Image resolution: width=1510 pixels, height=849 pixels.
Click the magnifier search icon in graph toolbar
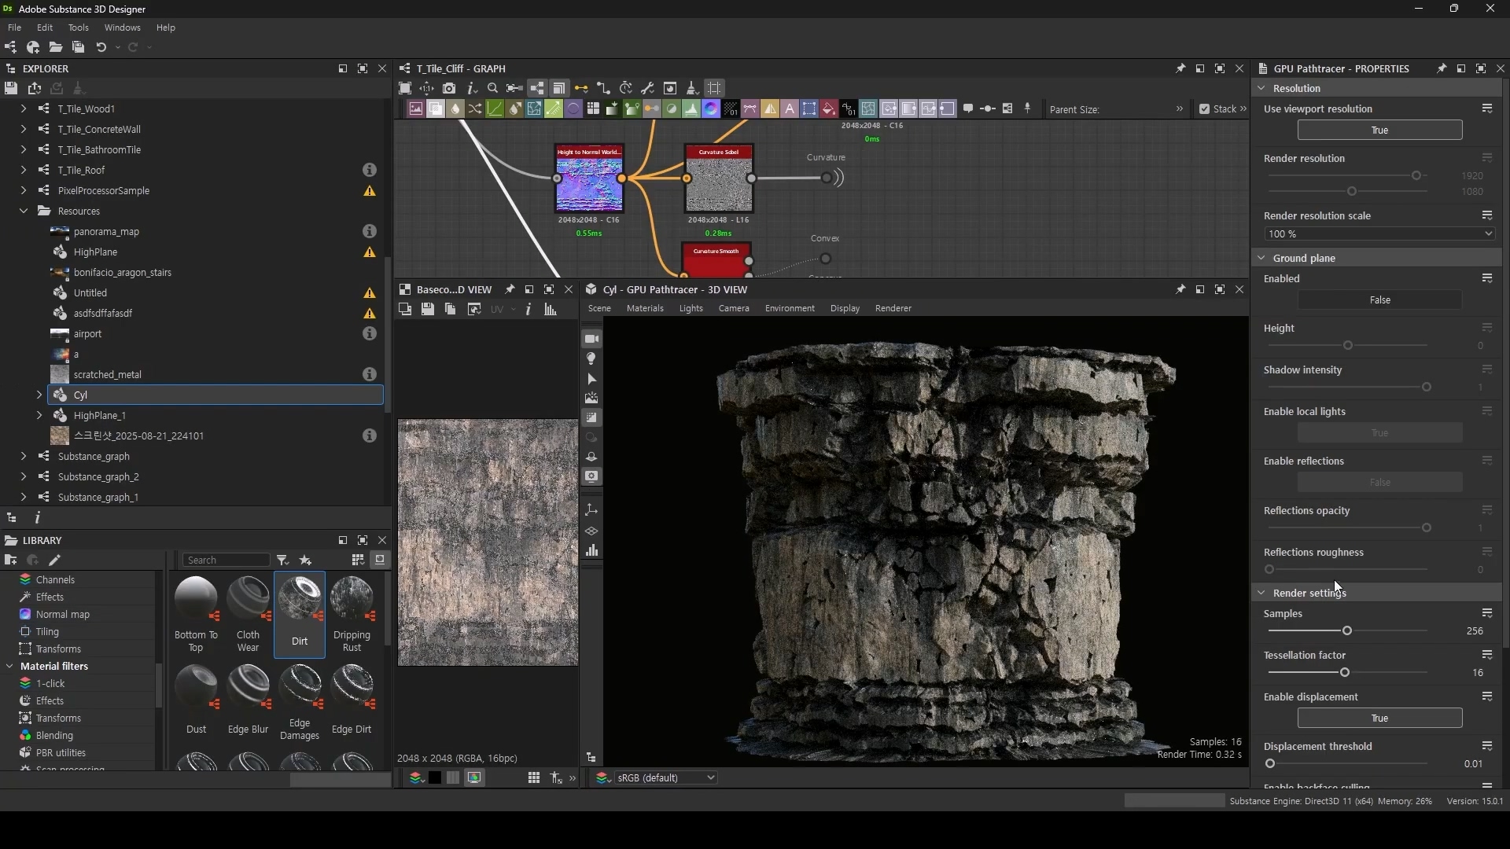[493, 88]
